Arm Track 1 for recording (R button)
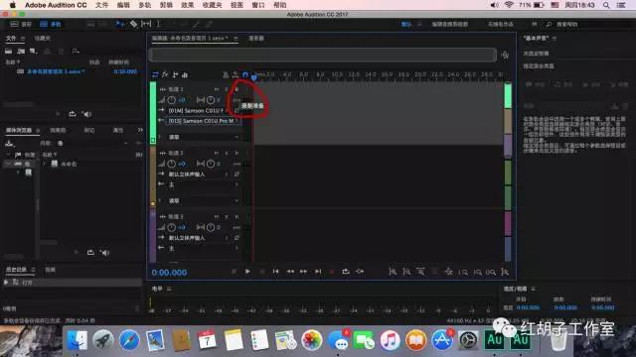Screen dimensions: 636x357 click(x=237, y=89)
